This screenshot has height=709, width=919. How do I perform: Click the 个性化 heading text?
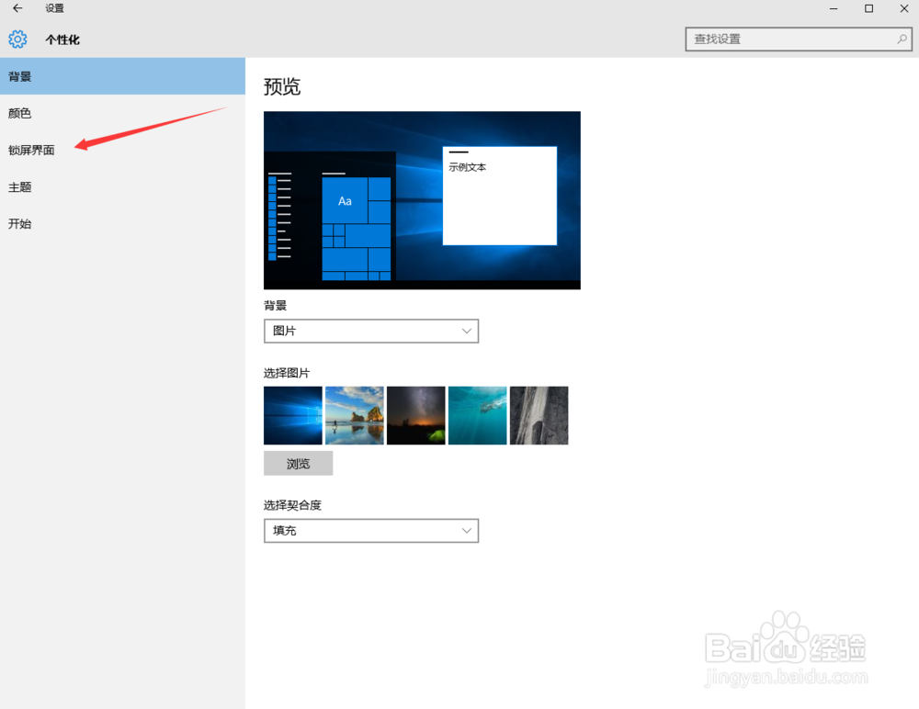point(62,39)
